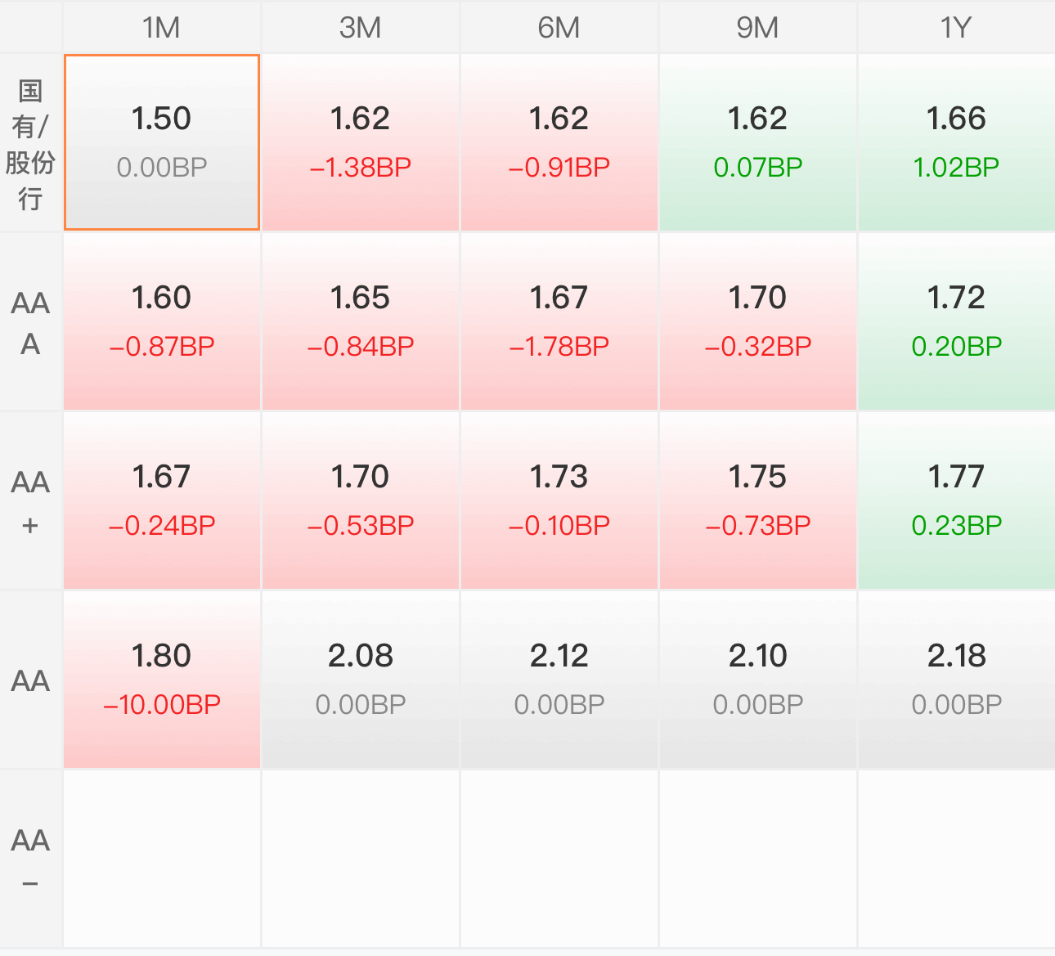Click the 1.62 cell showing -1.38BP
1055x956 pixels.
point(361,143)
